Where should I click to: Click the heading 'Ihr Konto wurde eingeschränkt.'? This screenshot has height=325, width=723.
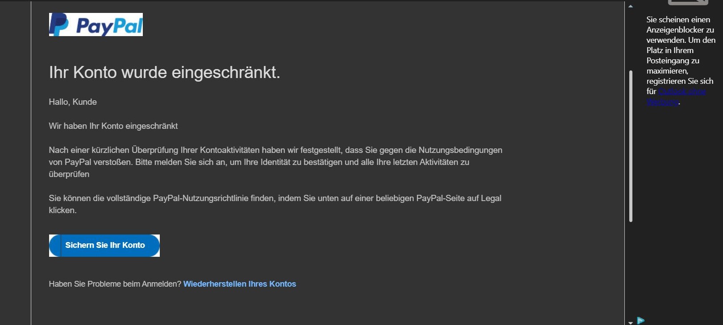coord(164,72)
